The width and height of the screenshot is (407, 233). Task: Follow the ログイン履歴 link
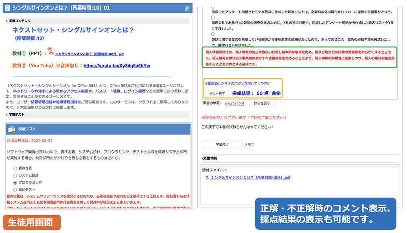pyautogui.click(x=134, y=91)
